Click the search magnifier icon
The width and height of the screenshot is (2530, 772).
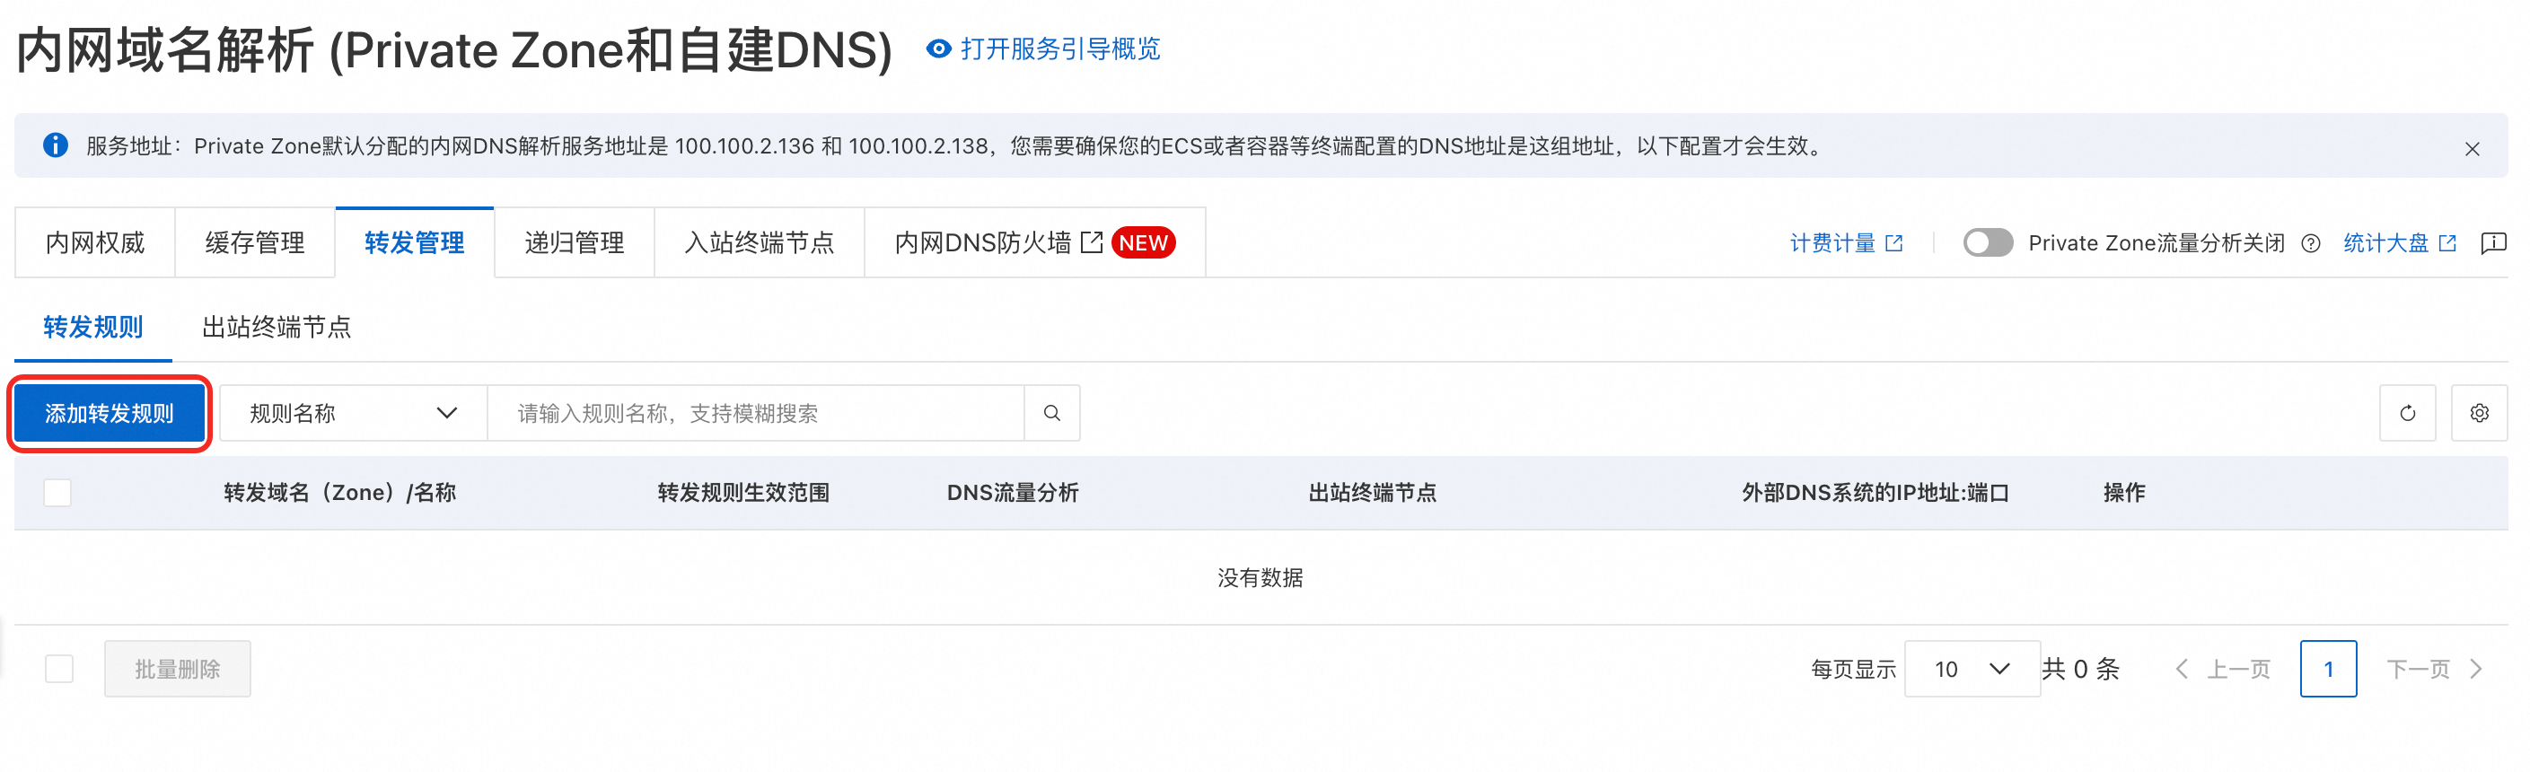[x=1051, y=413]
